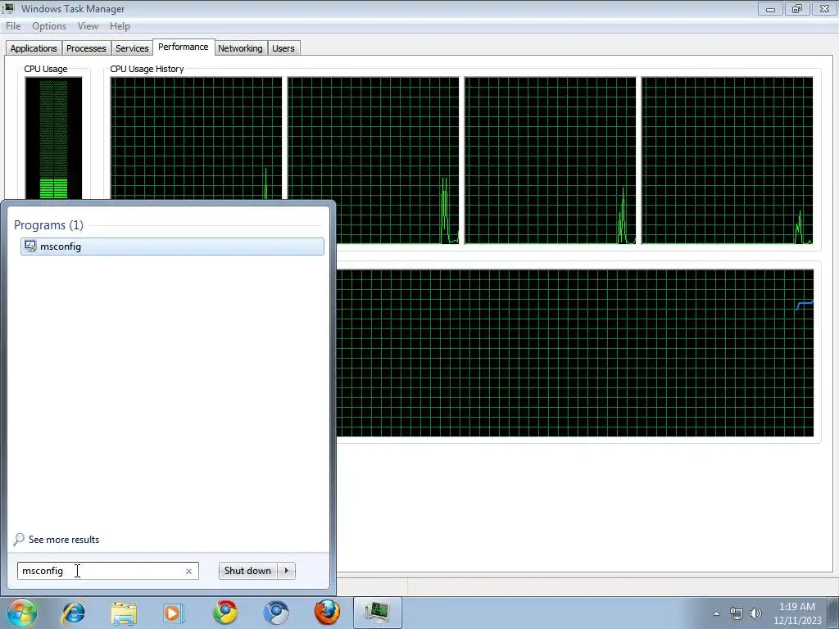The height and width of the screenshot is (629, 839).
Task: Open the network tray icon
Action: click(737, 613)
